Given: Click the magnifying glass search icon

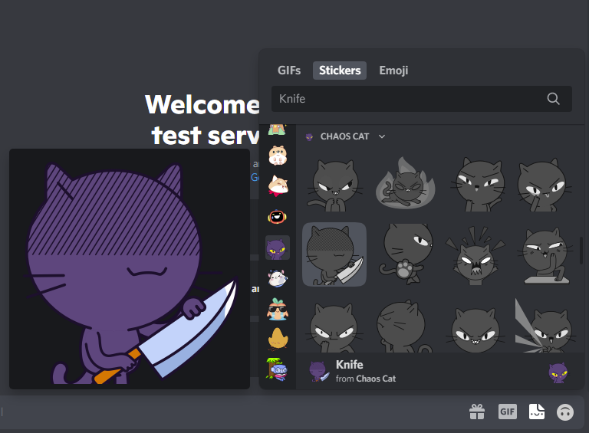Looking at the screenshot, I should coord(553,99).
